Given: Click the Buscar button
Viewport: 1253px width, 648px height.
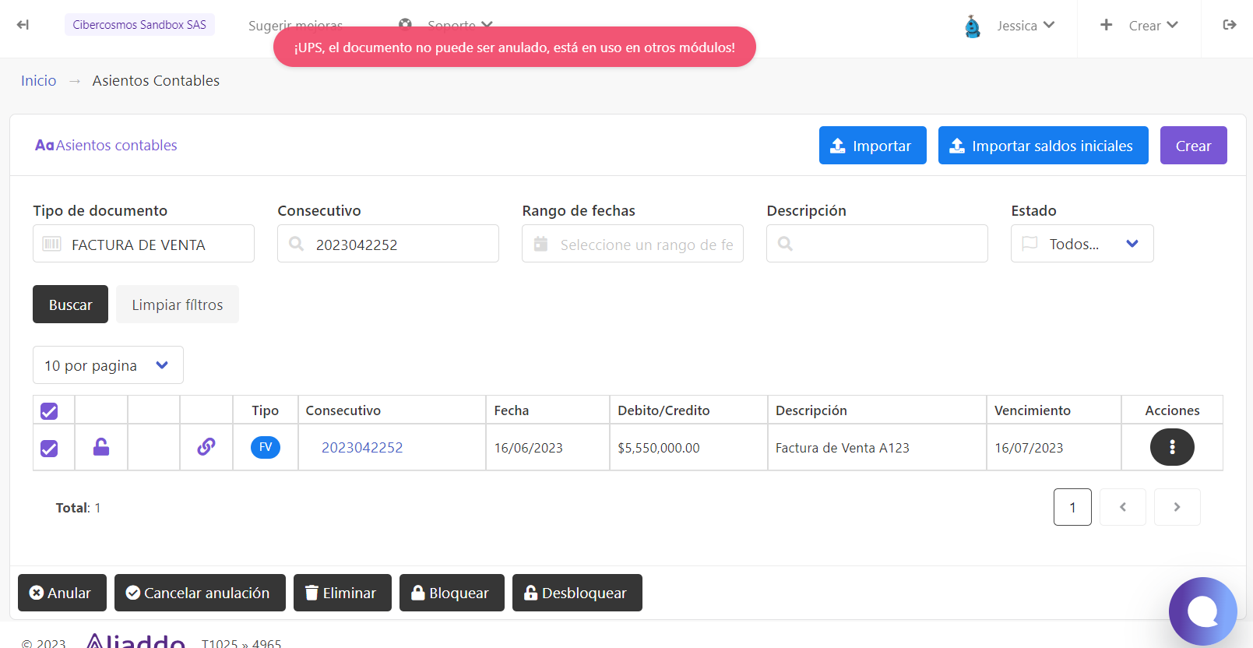Looking at the screenshot, I should 70,305.
